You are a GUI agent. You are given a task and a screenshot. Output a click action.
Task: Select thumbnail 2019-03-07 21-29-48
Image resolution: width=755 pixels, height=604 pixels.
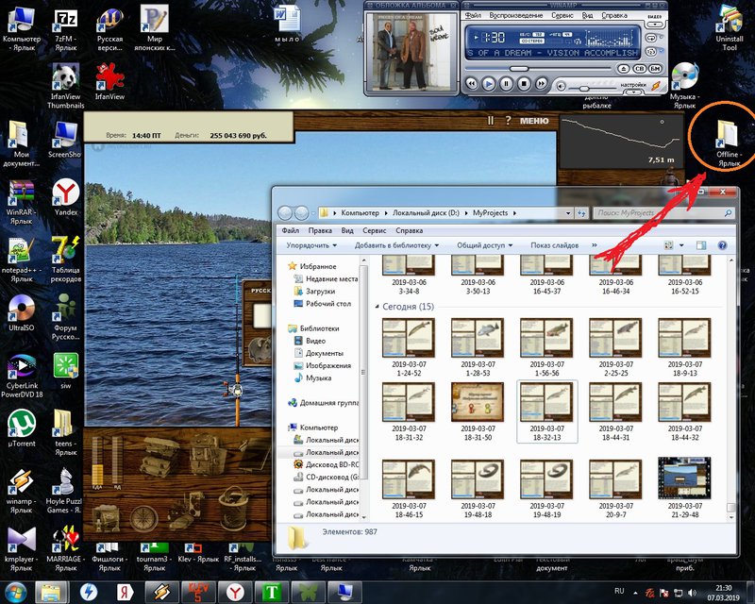point(685,487)
